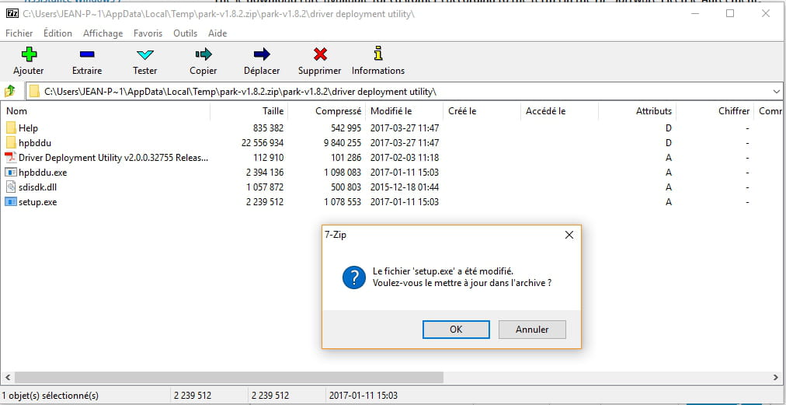Sort by the Nom column header
786x405 pixels.
[x=106, y=111]
